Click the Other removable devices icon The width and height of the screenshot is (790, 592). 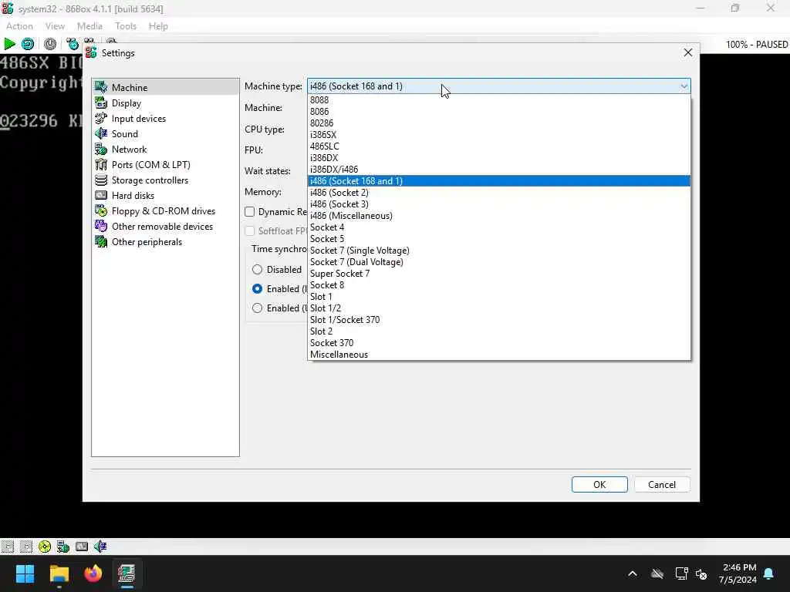(101, 226)
